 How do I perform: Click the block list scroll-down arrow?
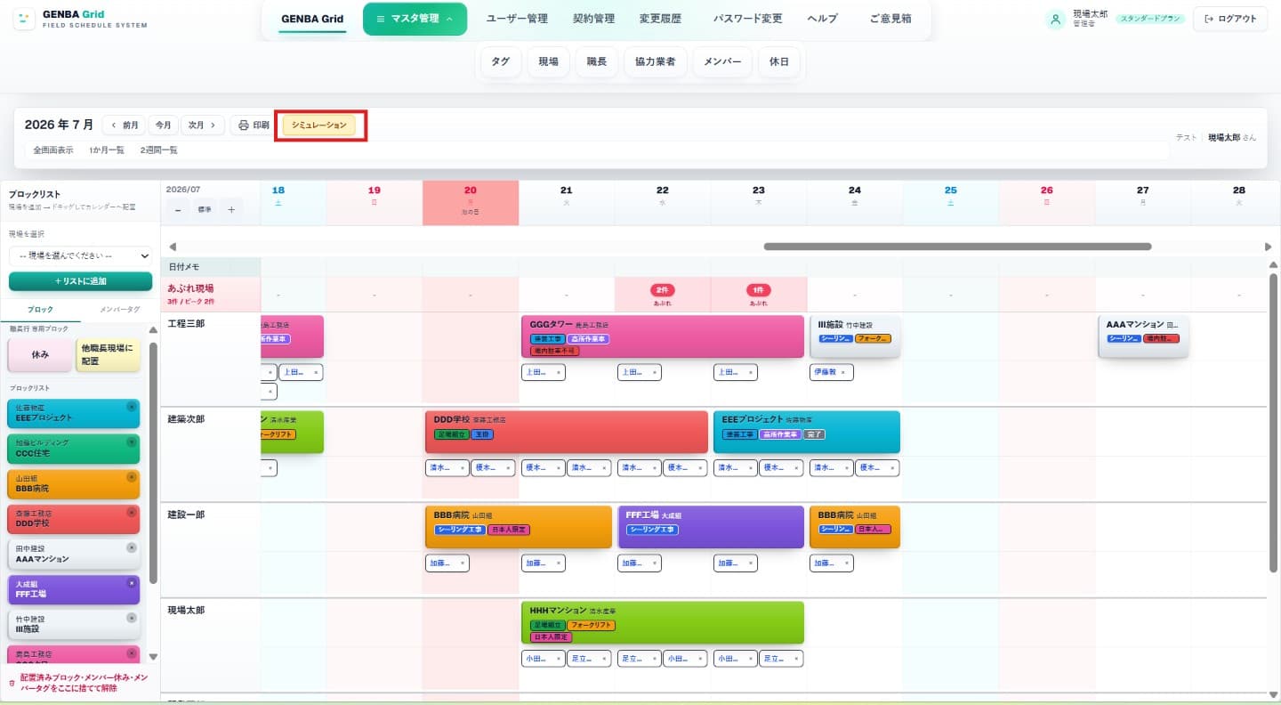(x=153, y=657)
